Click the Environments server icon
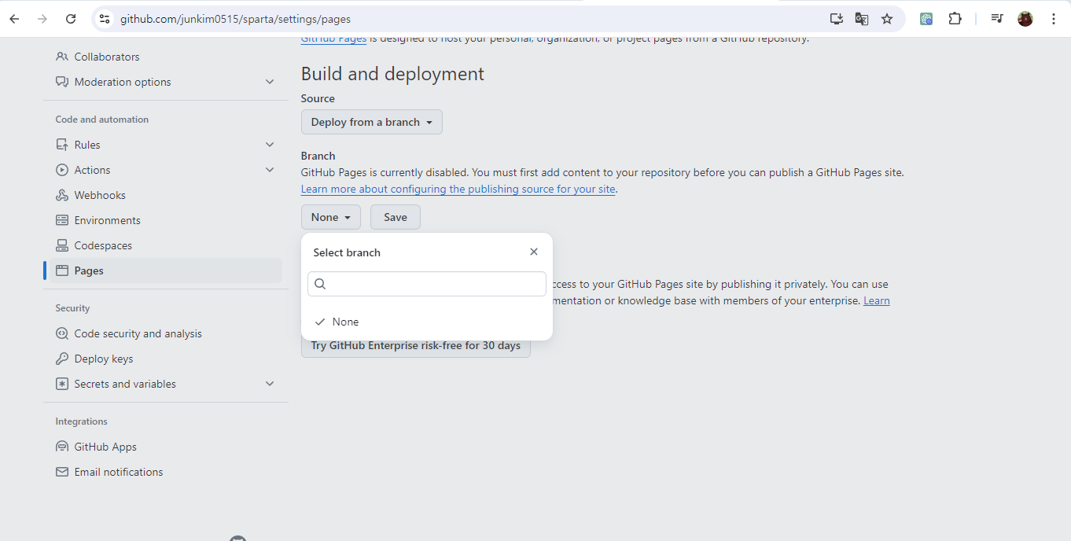The width and height of the screenshot is (1071, 541). 62,220
